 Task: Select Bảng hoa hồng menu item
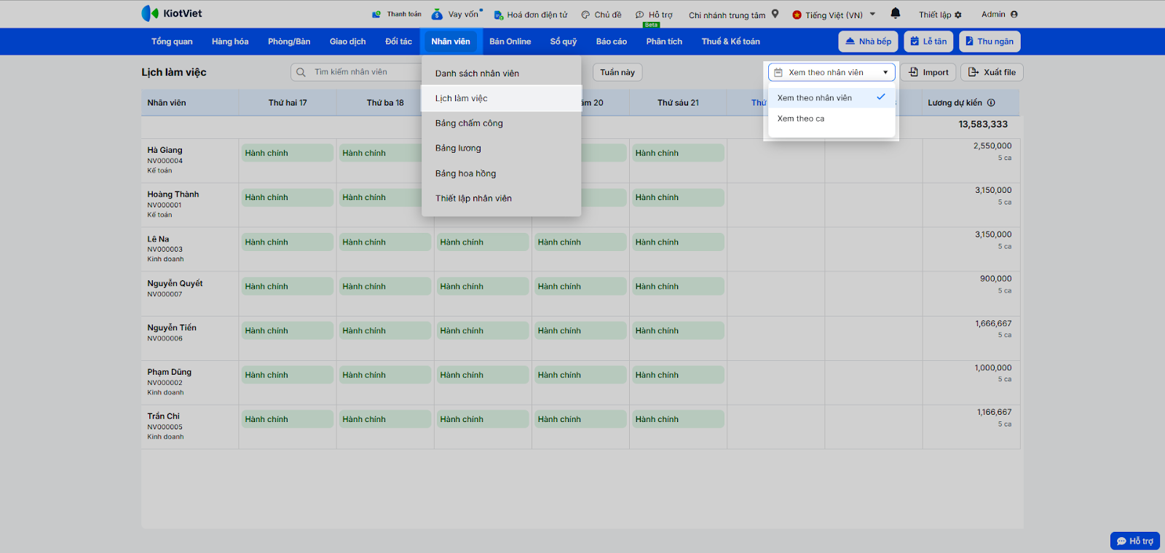pyautogui.click(x=501, y=173)
